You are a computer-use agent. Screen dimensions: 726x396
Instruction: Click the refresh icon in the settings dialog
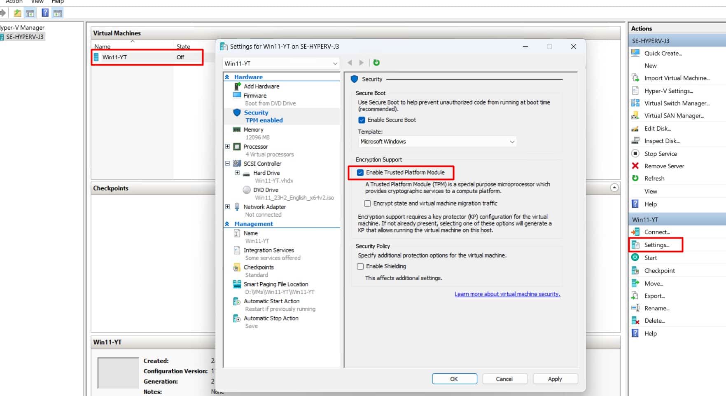(376, 63)
